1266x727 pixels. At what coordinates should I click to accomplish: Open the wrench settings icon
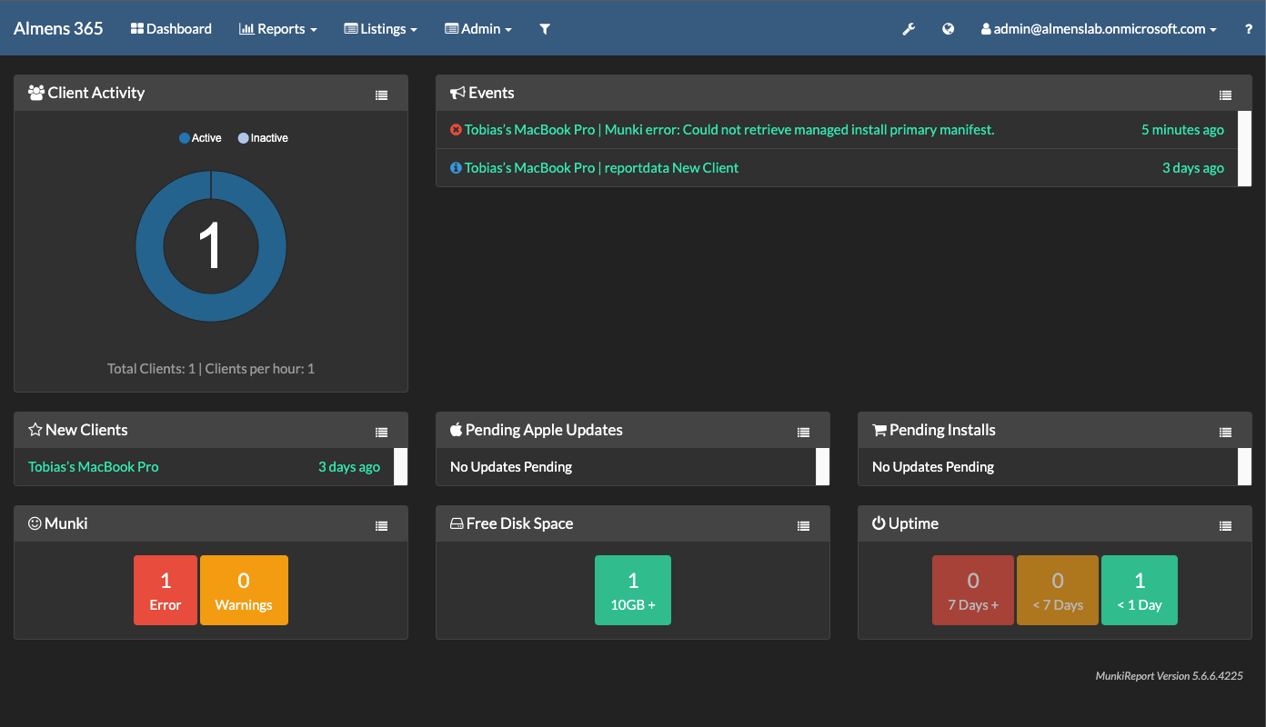pos(908,29)
